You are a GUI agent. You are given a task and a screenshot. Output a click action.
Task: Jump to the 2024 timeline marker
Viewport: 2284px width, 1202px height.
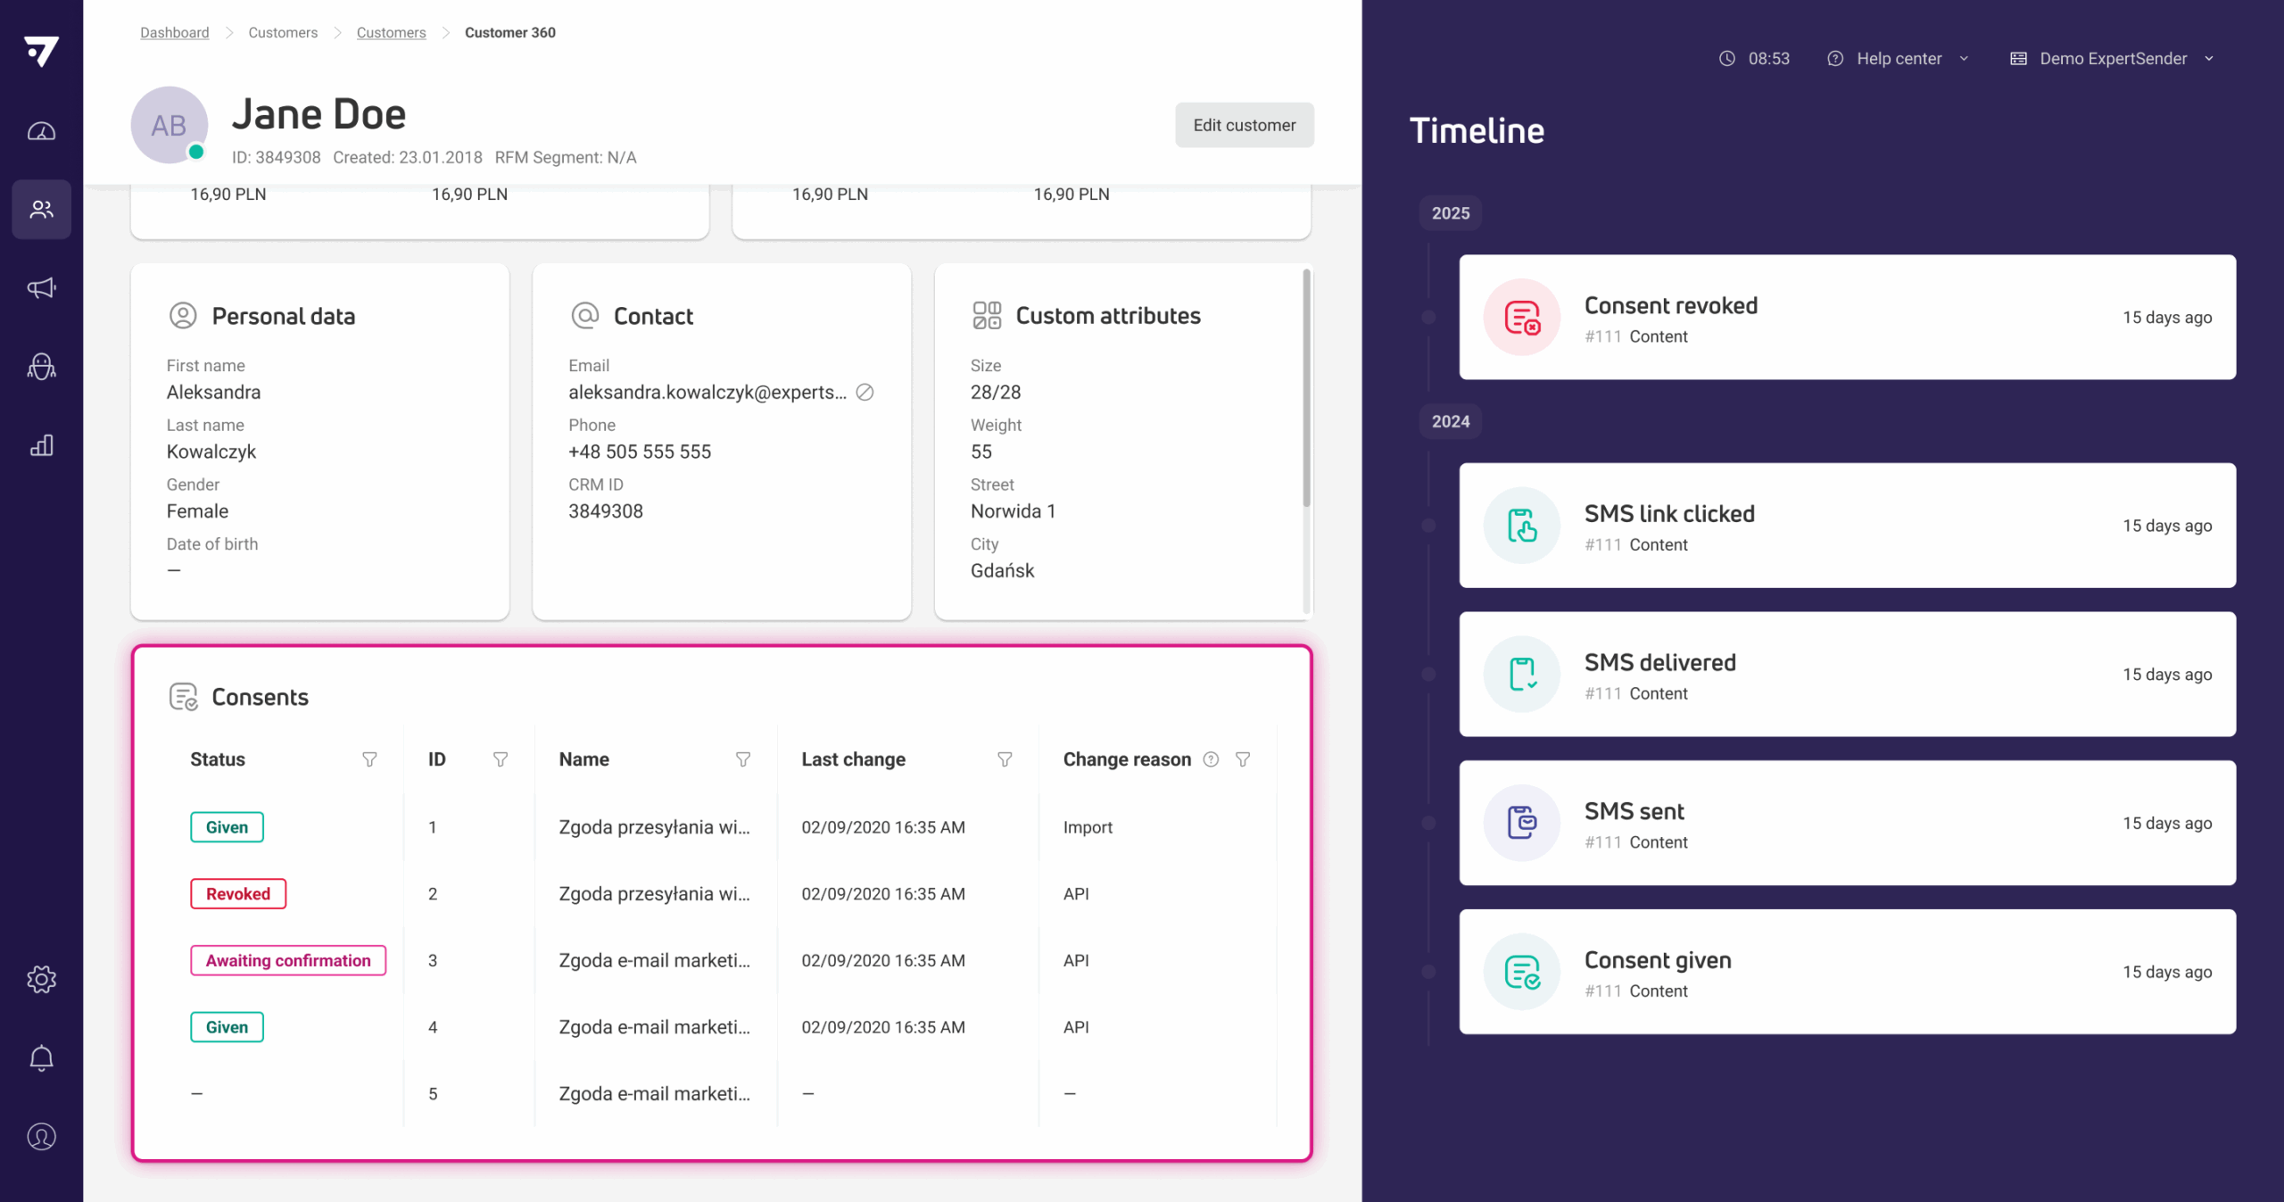[x=1450, y=421]
